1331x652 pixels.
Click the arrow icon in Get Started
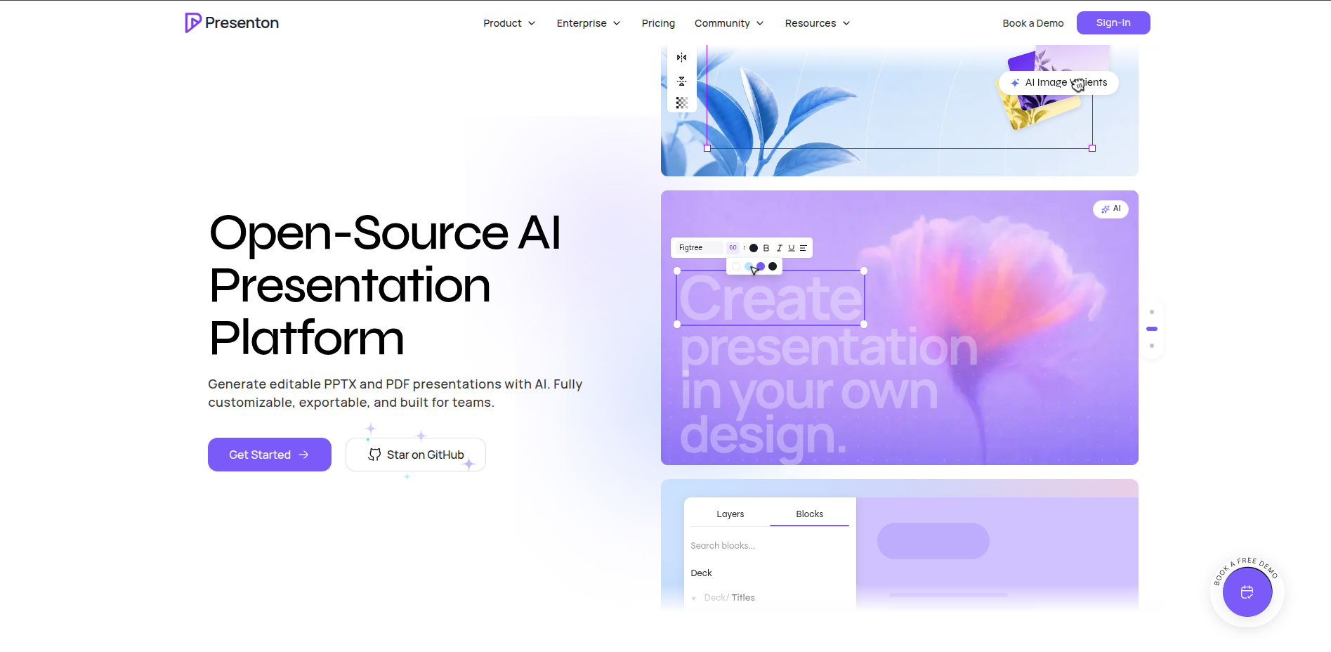[x=303, y=455]
